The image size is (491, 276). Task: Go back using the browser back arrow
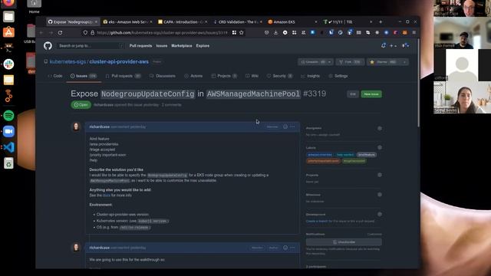(x=41, y=32)
